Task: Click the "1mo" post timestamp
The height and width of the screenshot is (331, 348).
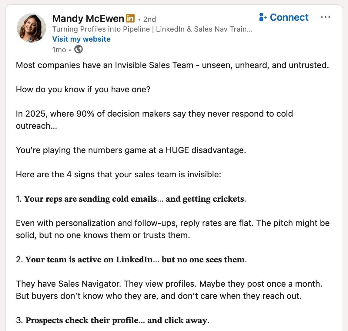Action: pyautogui.click(x=59, y=49)
